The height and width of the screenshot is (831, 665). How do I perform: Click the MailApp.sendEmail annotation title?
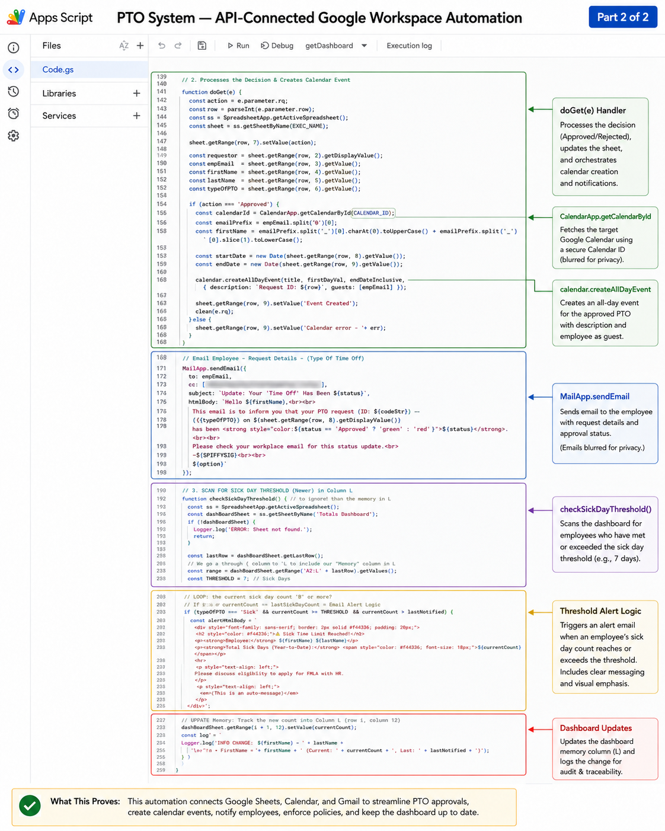[594, 397]
